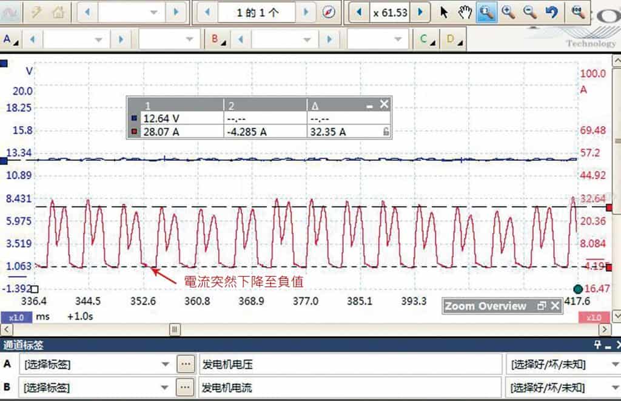Go to the next waveform buffer
The width and height of the screenshot is (621, 401).
coord(306,13)
